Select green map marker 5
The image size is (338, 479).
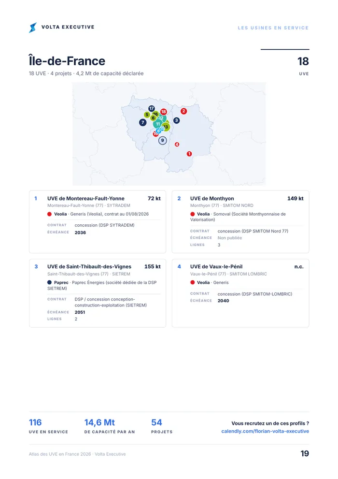[x=147, y=115]
